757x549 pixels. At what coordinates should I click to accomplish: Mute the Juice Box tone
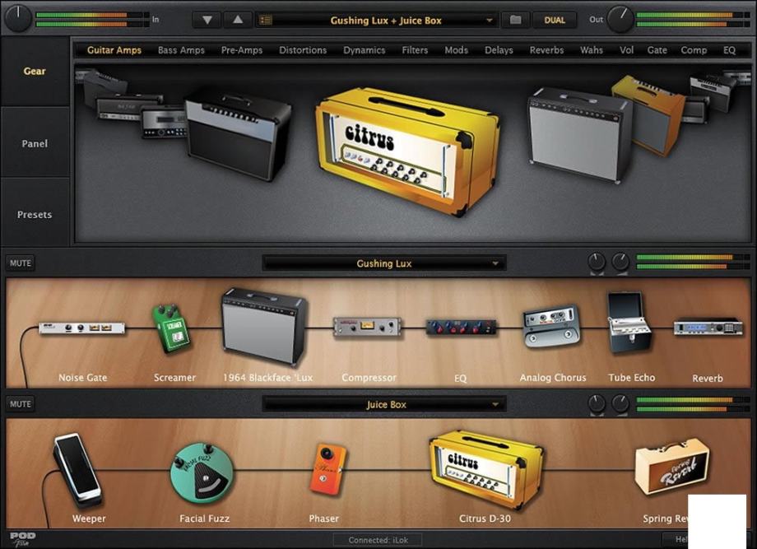21,403
